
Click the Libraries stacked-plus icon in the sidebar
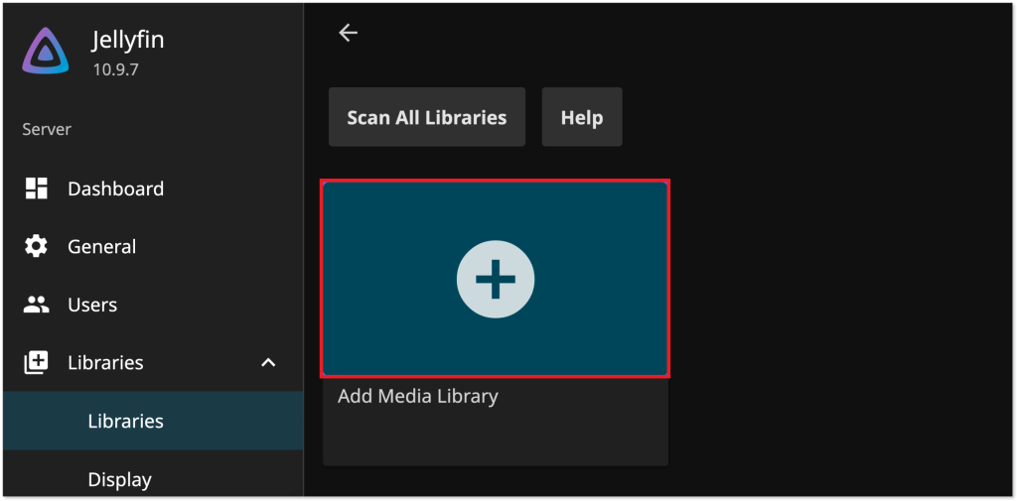pos(37,363)
